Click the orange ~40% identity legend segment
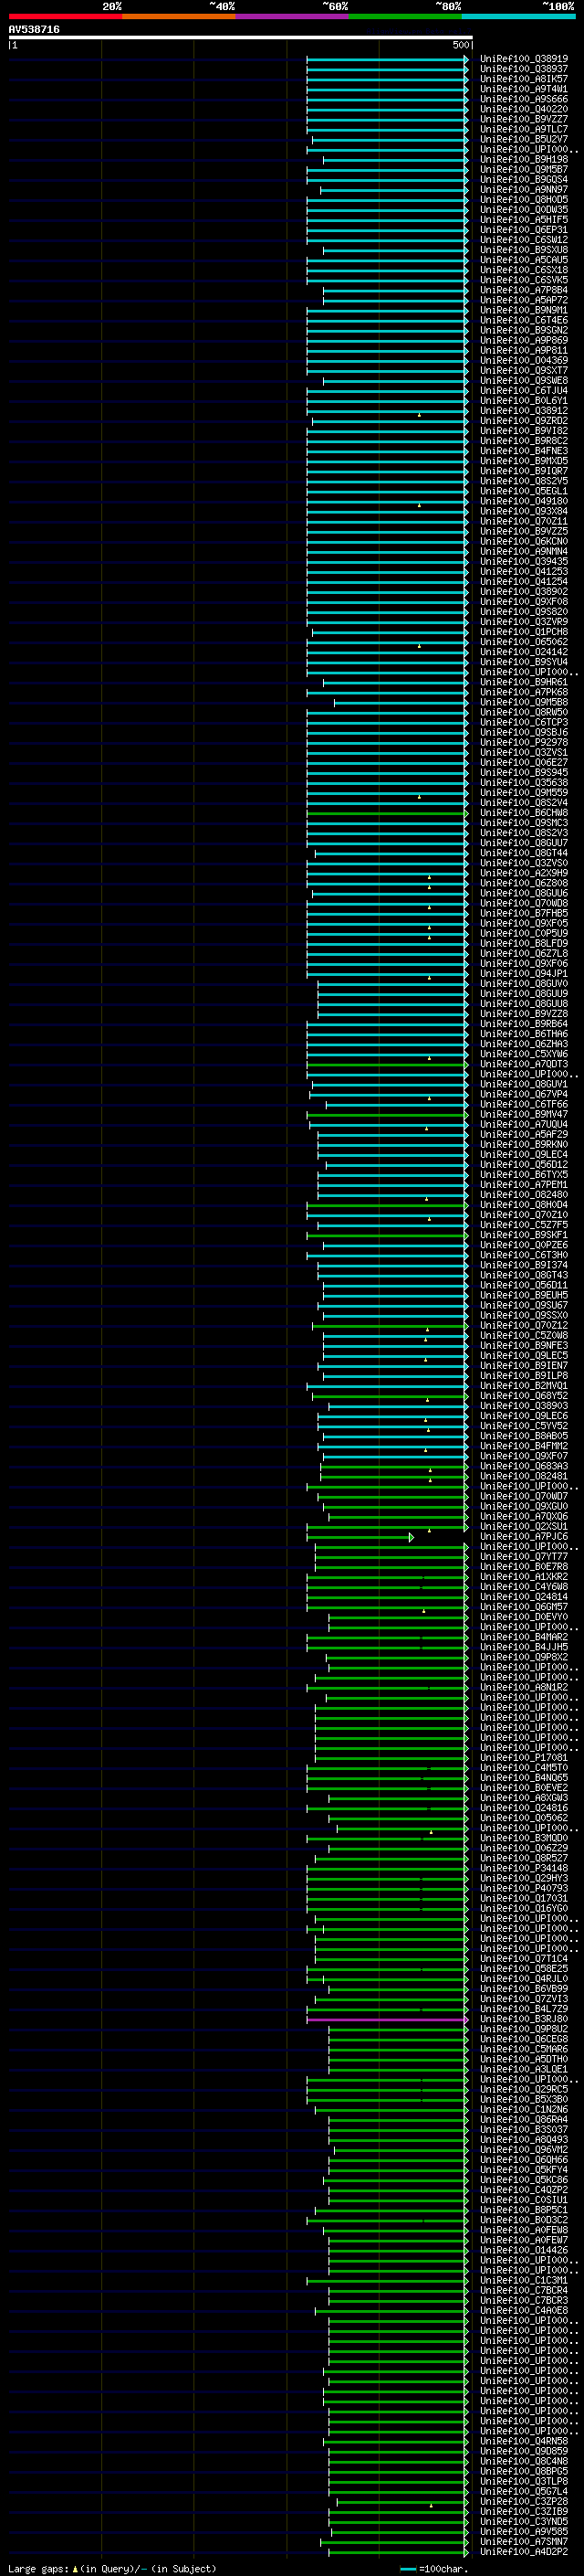The width and height of the screenshot is (584, 2576). click(179, 16)
